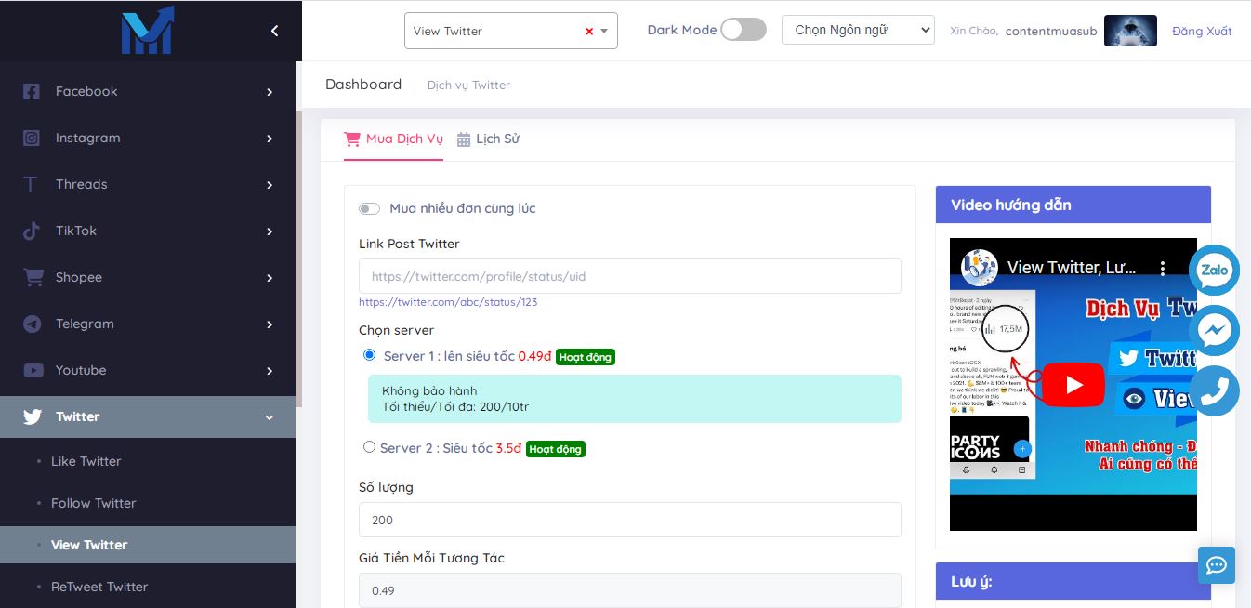Click the Lưu ý panel header
The image size is (1251, 608).
point(1073,582)
